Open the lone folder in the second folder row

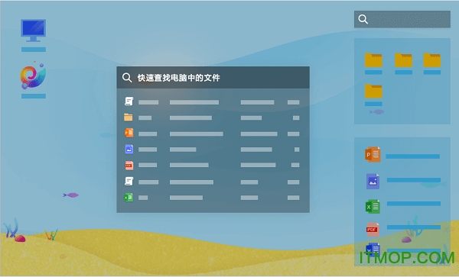point(373,91)
